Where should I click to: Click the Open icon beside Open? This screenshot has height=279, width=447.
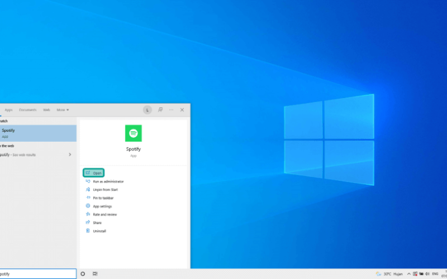click(88, 172)
